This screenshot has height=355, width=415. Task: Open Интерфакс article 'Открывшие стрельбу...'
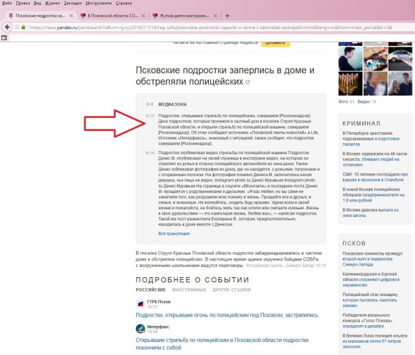point(222,343)
